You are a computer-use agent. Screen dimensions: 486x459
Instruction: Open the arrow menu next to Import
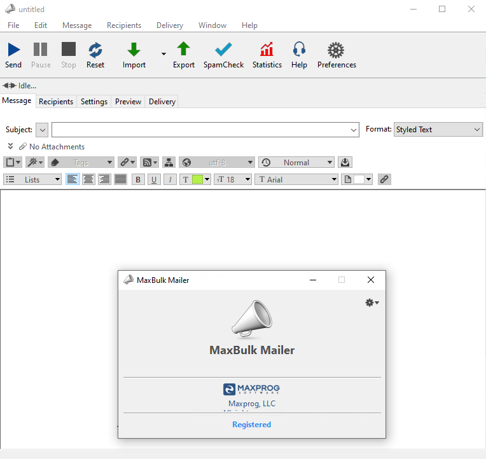click(x=163, y=54)
